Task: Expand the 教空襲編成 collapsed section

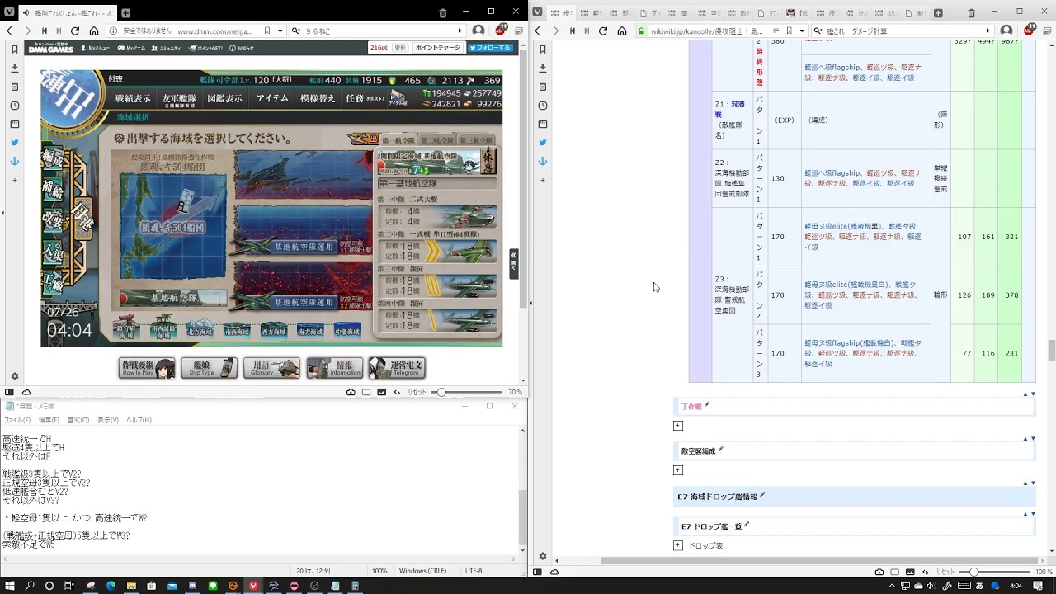Action: (678, 470)
